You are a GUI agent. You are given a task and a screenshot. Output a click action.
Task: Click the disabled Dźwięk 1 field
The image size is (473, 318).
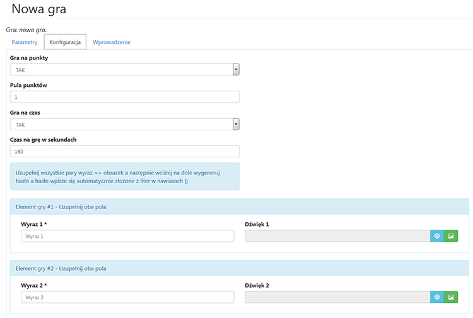coord(337,236)
